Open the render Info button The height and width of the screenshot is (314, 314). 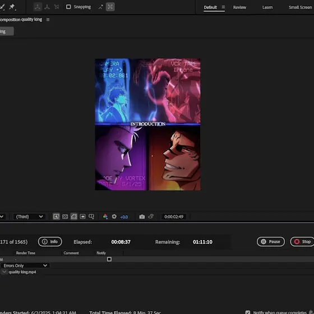coord(50,242)
